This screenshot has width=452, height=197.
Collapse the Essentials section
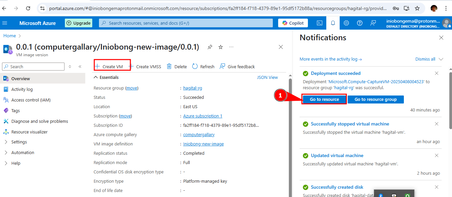95,77
